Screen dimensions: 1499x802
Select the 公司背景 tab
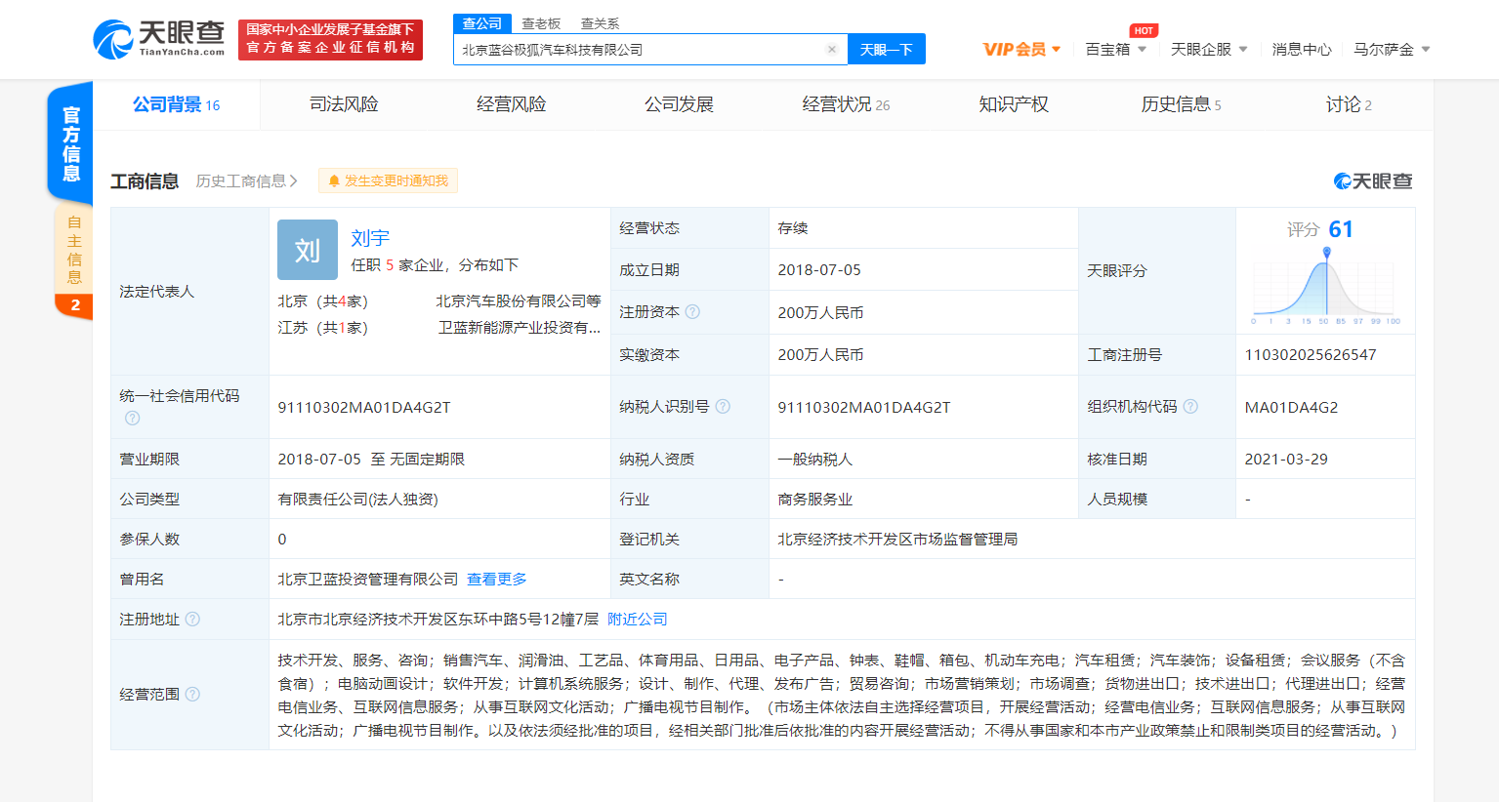[177, 104]
